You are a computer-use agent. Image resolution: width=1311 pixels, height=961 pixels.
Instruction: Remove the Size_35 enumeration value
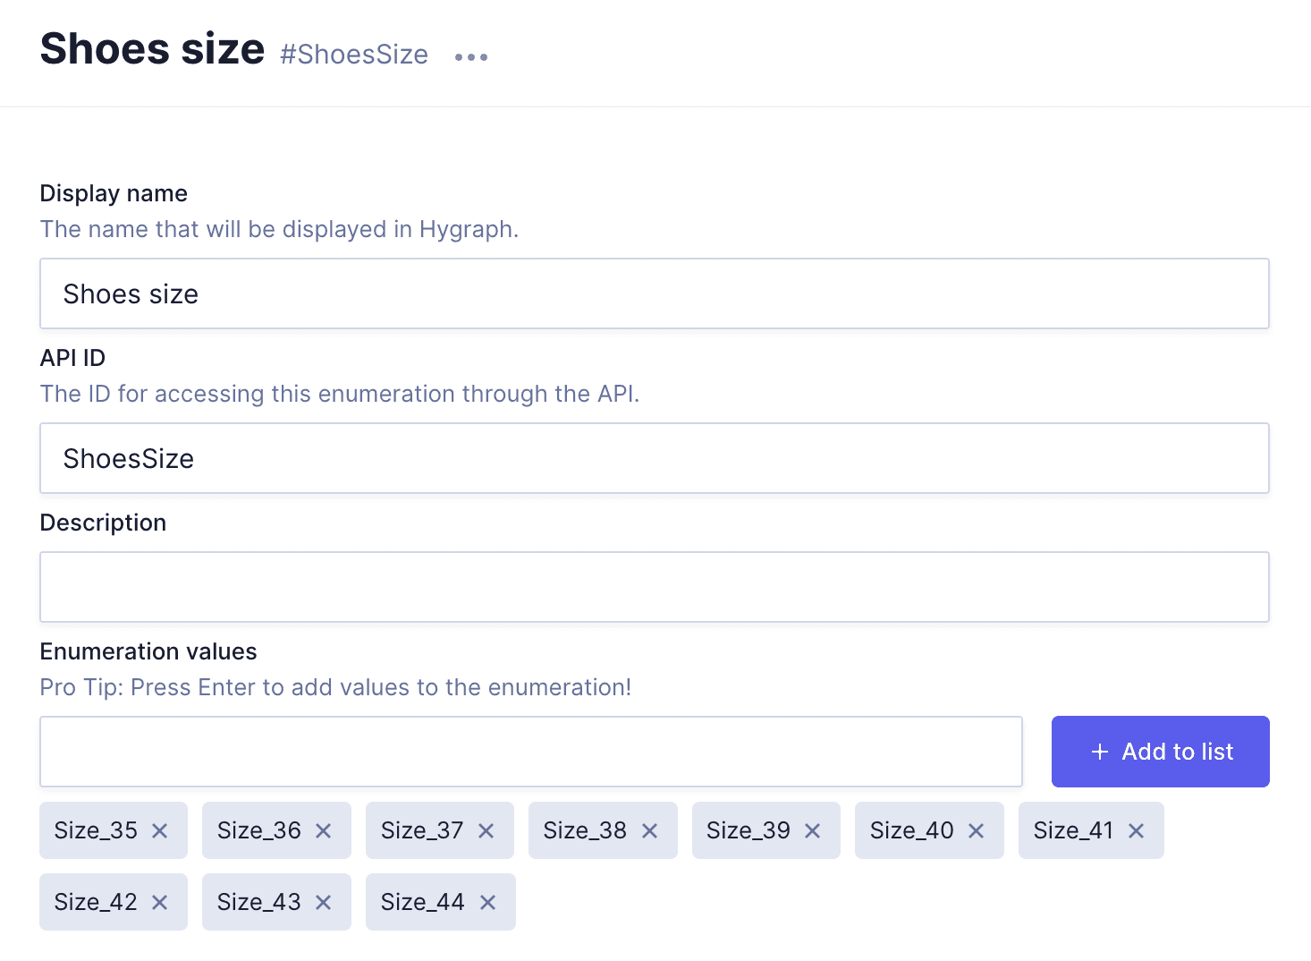coord(160,830)
